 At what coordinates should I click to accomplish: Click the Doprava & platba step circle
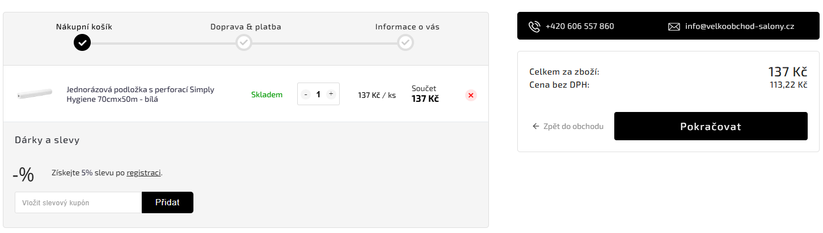(244, 43)
